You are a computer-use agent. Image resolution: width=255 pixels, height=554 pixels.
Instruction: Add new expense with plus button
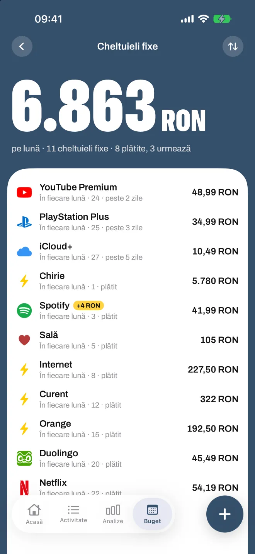[x=225, y=514]
